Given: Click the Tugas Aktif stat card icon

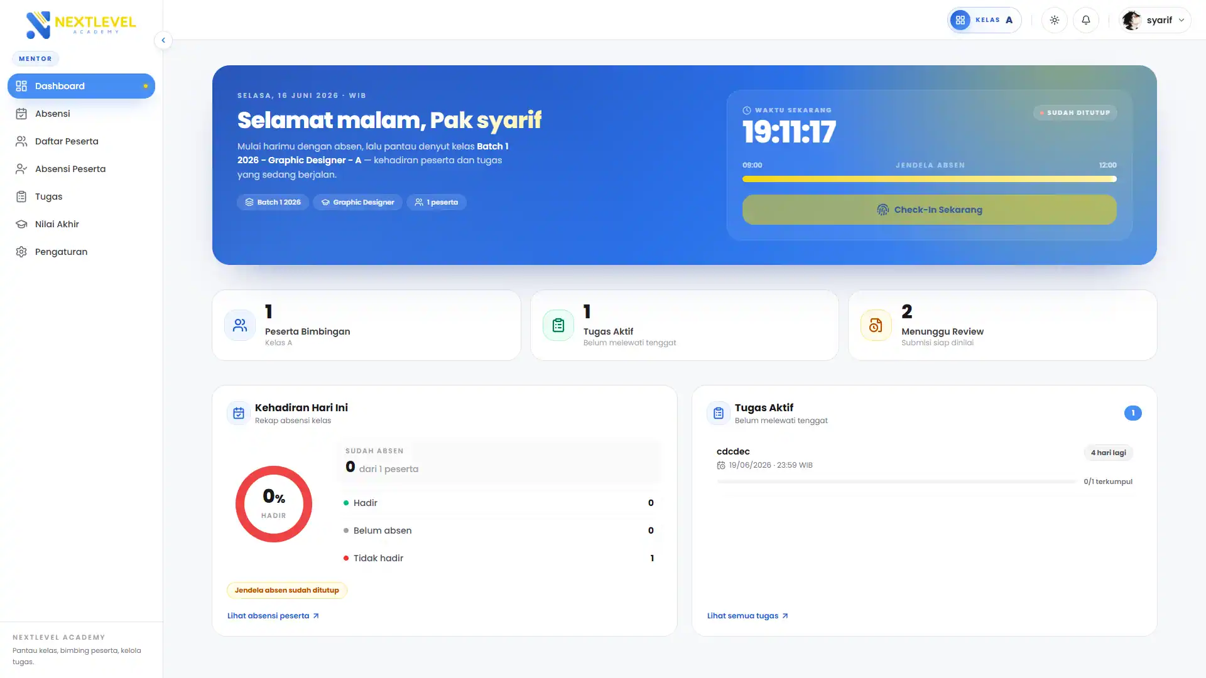Looking at the screenshot, I should [x=558, y=325].
